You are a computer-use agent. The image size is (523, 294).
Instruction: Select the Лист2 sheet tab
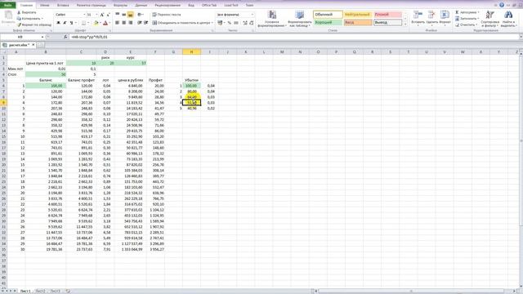pos(40,291)
